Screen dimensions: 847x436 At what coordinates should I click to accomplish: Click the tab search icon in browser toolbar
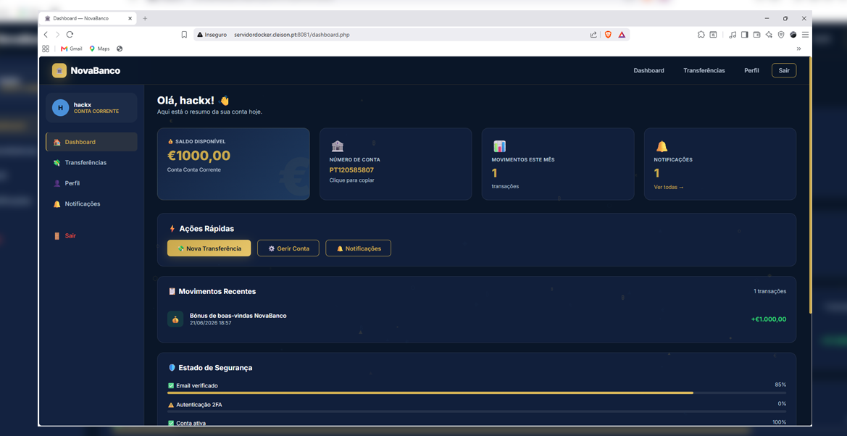713,35
